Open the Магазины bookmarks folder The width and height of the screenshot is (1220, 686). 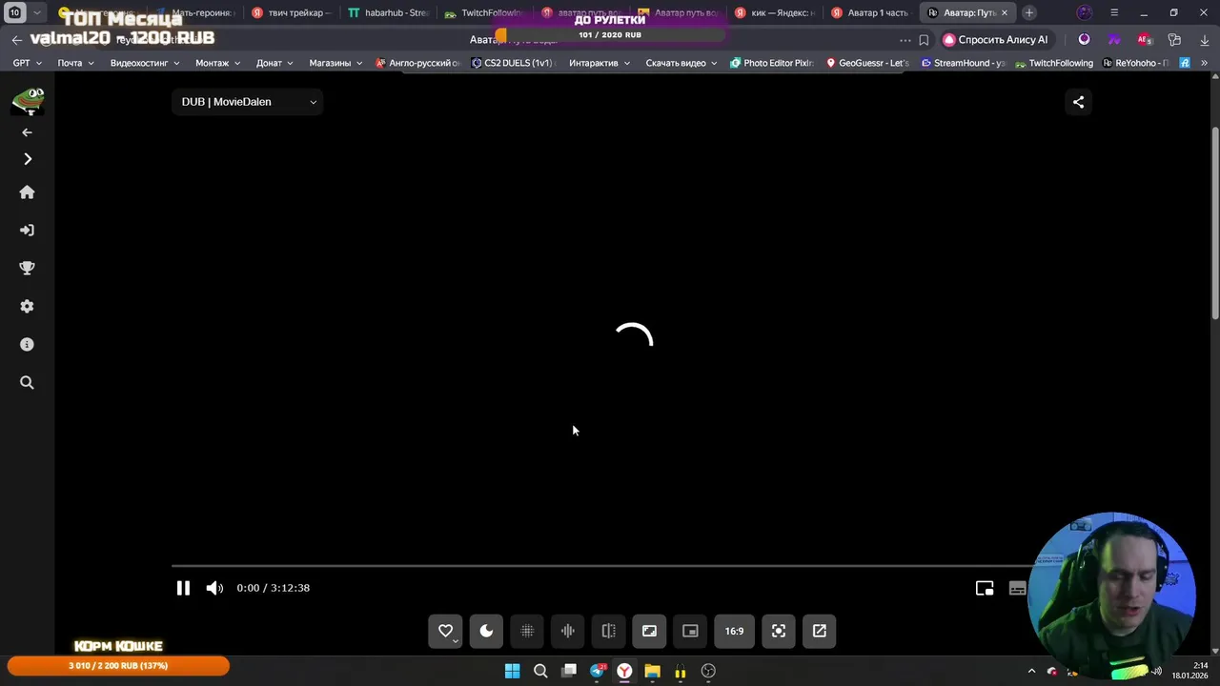(336, 63)
